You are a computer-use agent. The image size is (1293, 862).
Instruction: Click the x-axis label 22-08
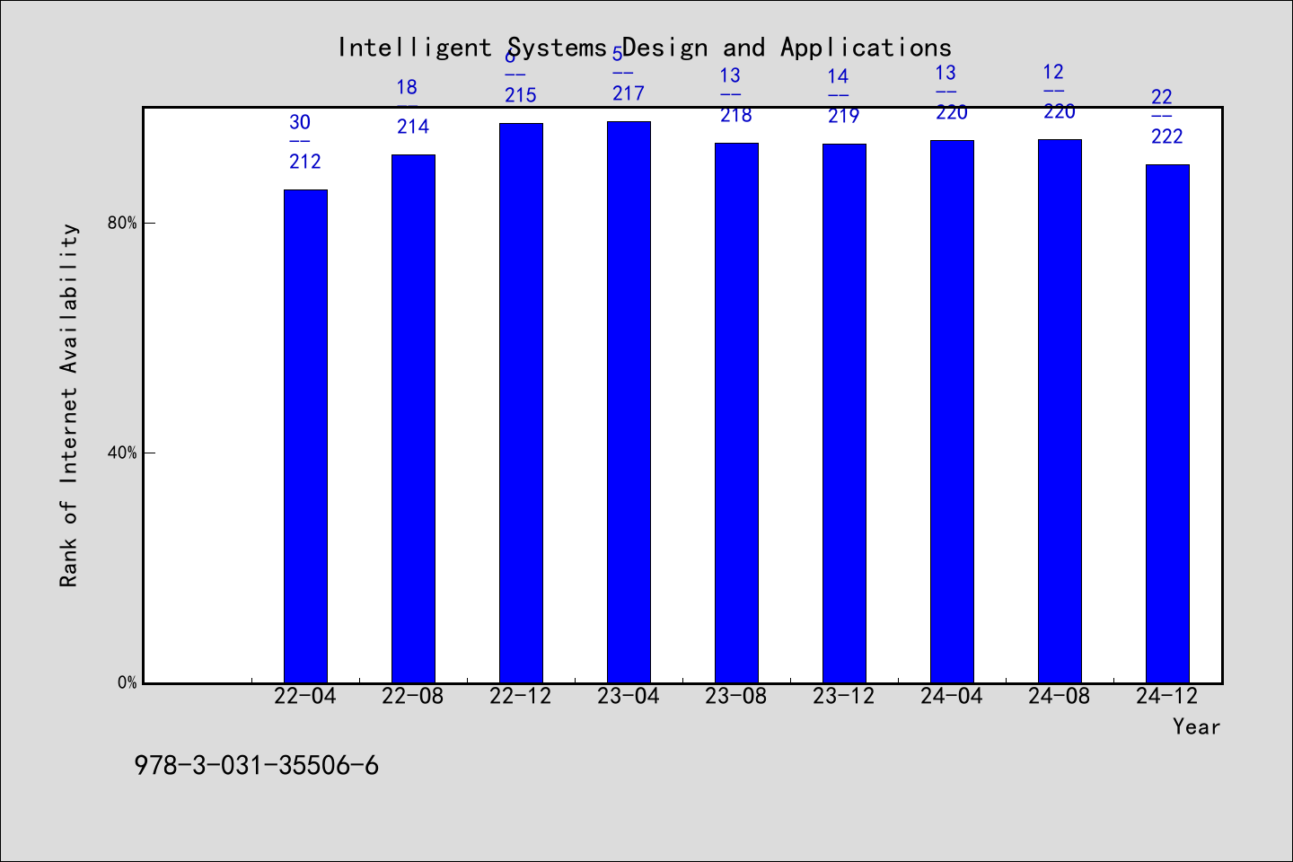tap(413, 696)
